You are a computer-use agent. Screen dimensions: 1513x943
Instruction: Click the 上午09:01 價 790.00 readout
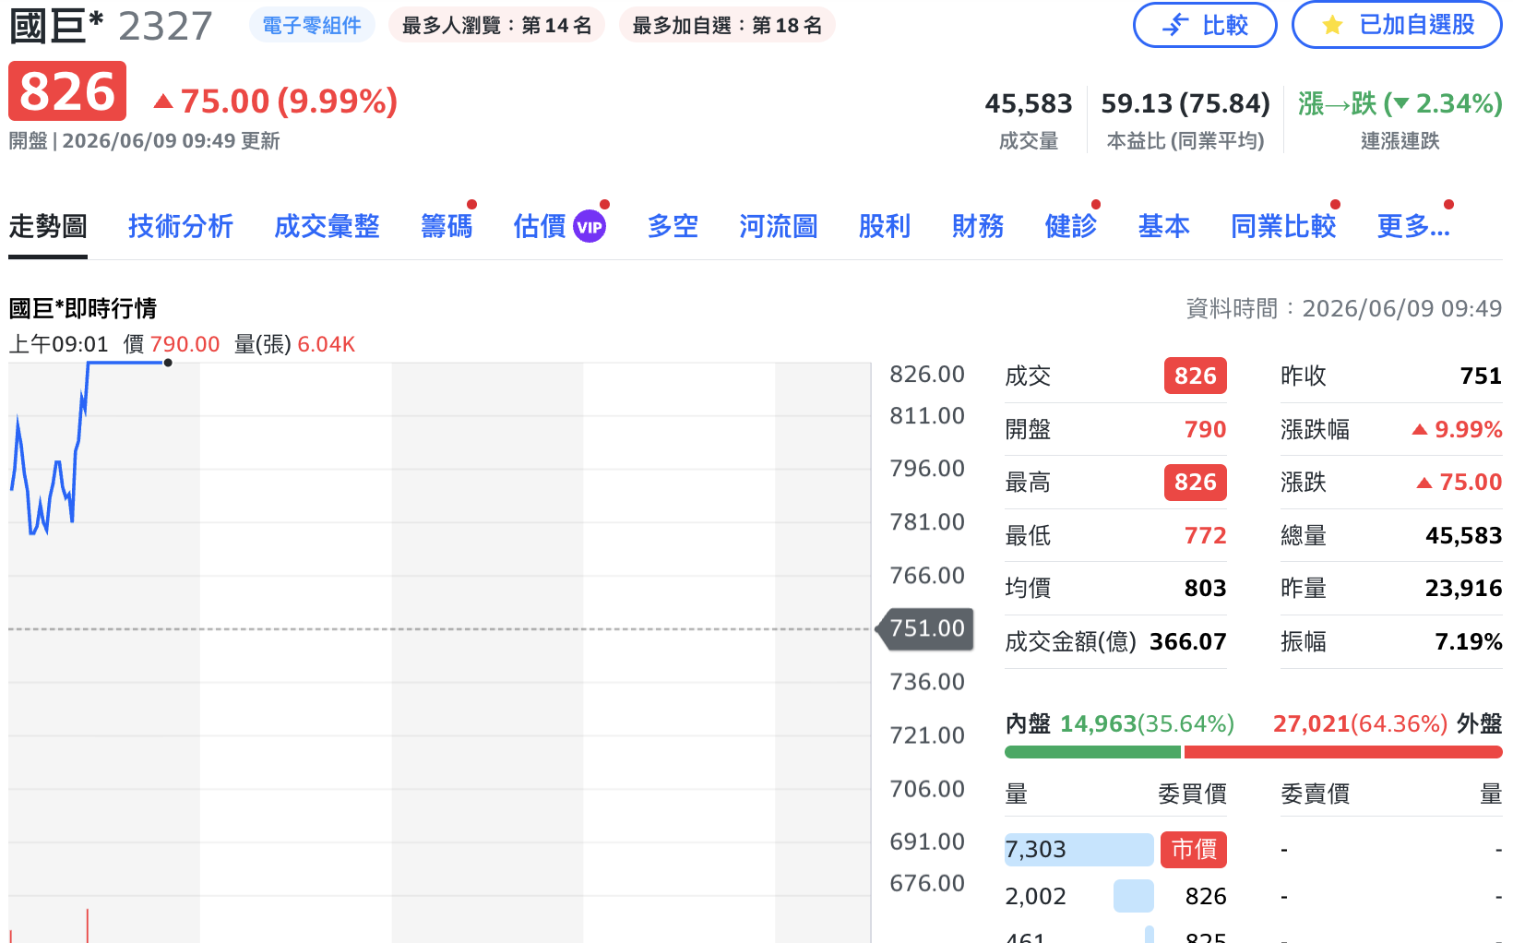114,344
